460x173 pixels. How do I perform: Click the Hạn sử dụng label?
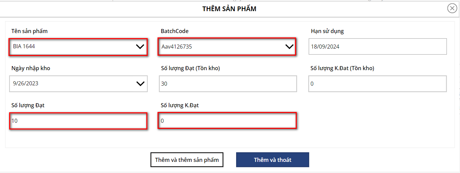327,31
